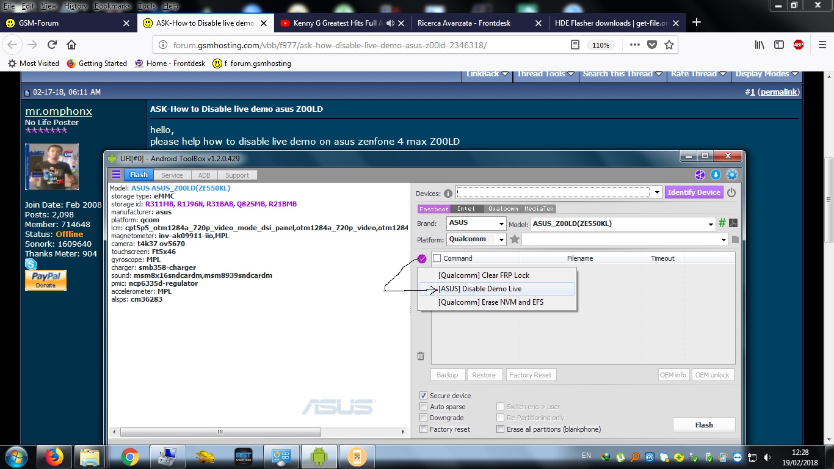The image size is (834, 469).
Task: Click the Flash button at bottom right
Action: pyautogui.click(x=704, y=425)
